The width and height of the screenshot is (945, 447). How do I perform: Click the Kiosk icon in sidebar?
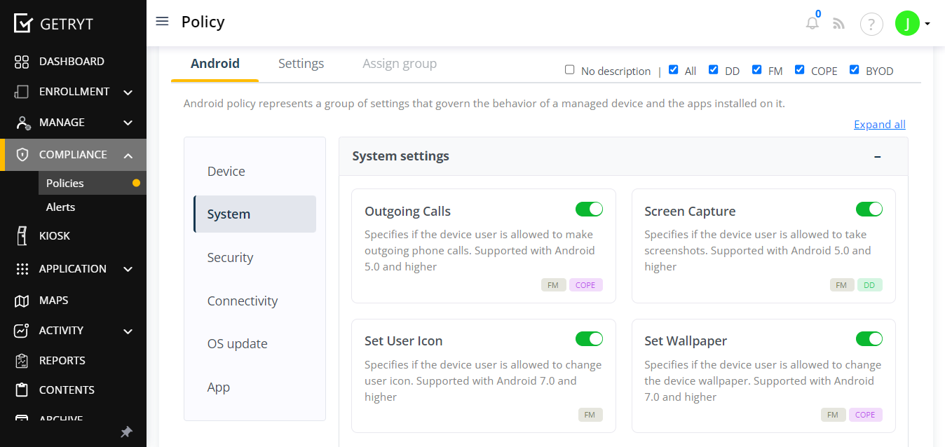tap(22, 236)
